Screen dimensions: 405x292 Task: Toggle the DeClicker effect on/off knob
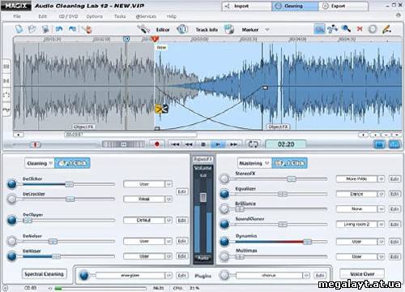click(x=12, y=184)
